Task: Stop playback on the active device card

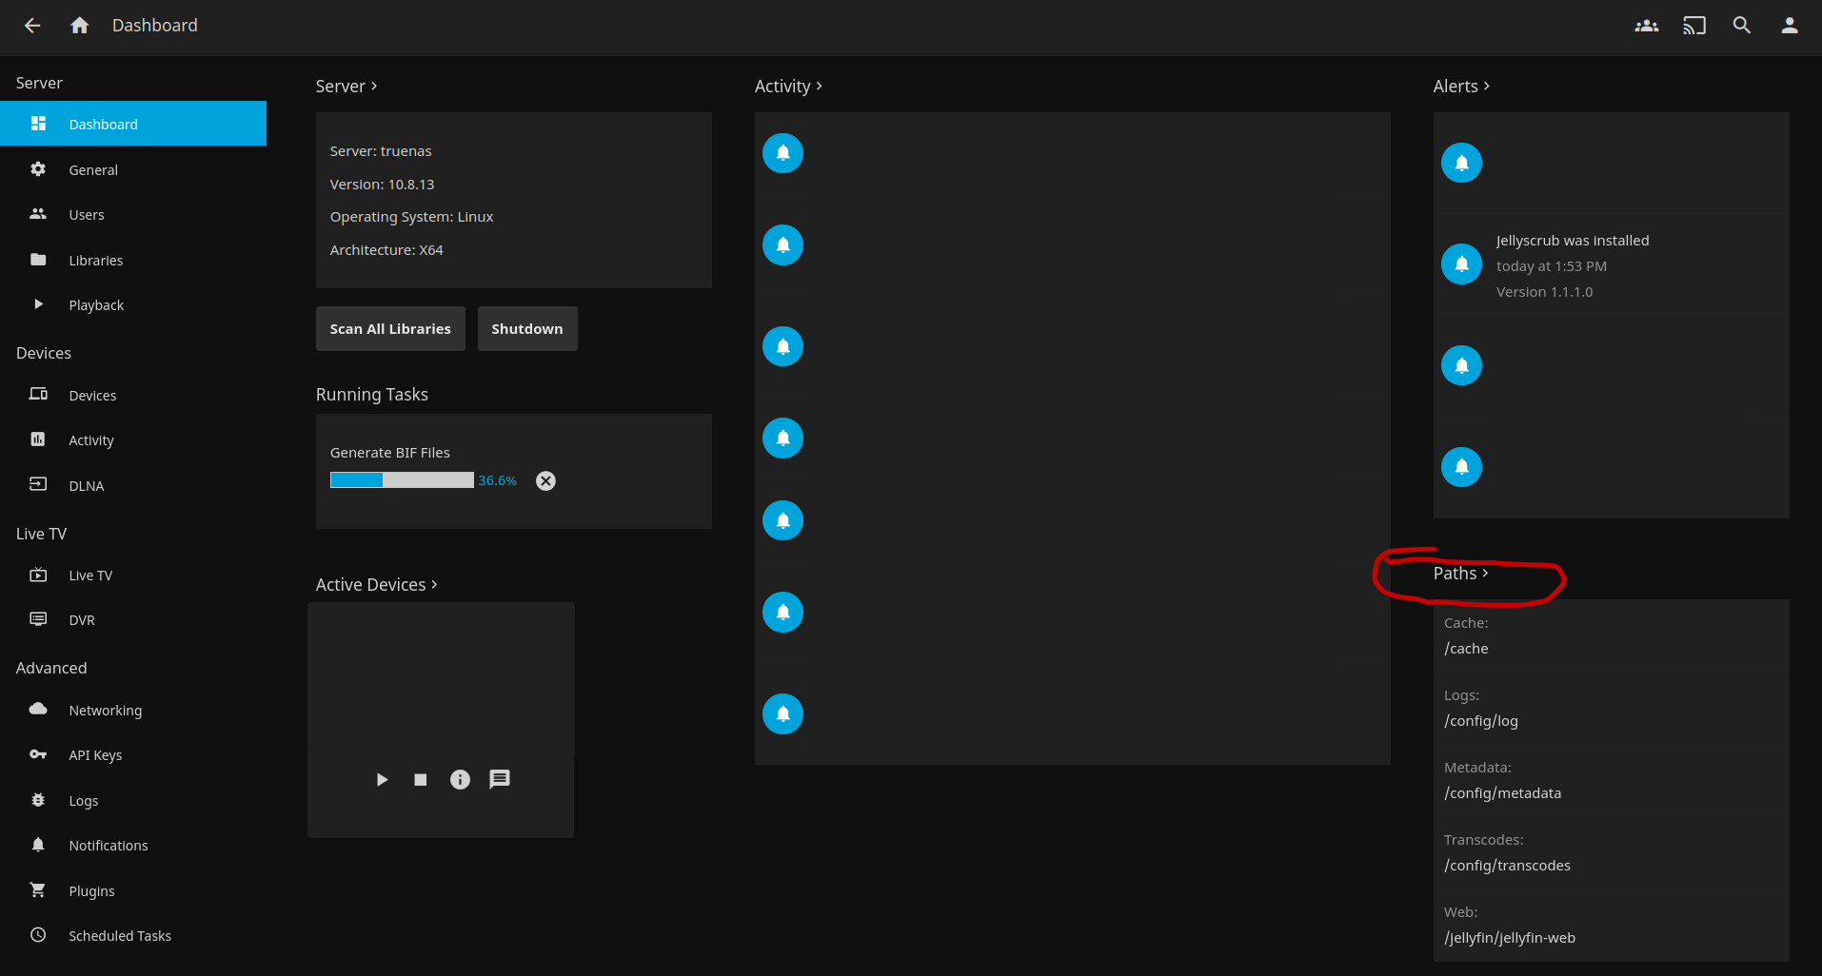Action: (x=420, y=780)
